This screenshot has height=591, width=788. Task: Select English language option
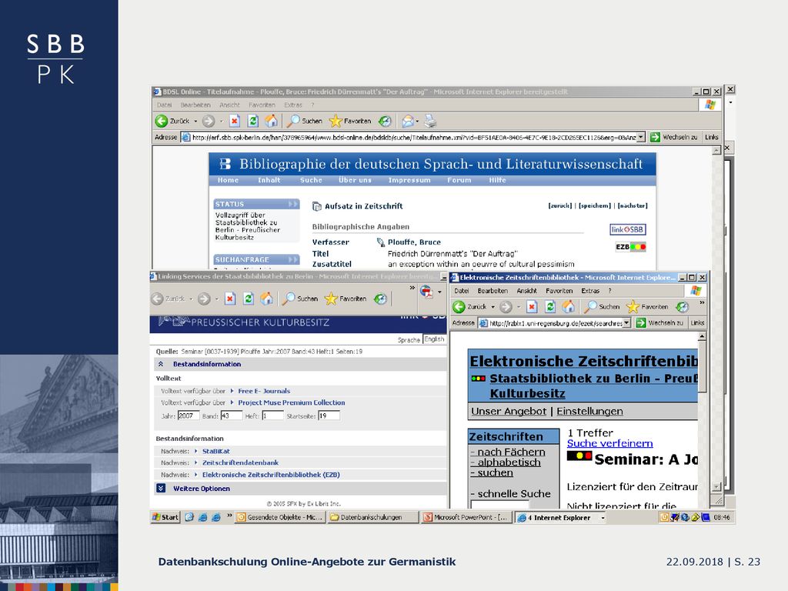tap(434, 339)
